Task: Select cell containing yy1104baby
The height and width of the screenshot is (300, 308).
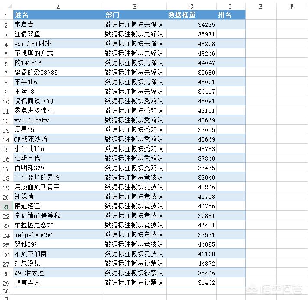Action: coord(58,120)
